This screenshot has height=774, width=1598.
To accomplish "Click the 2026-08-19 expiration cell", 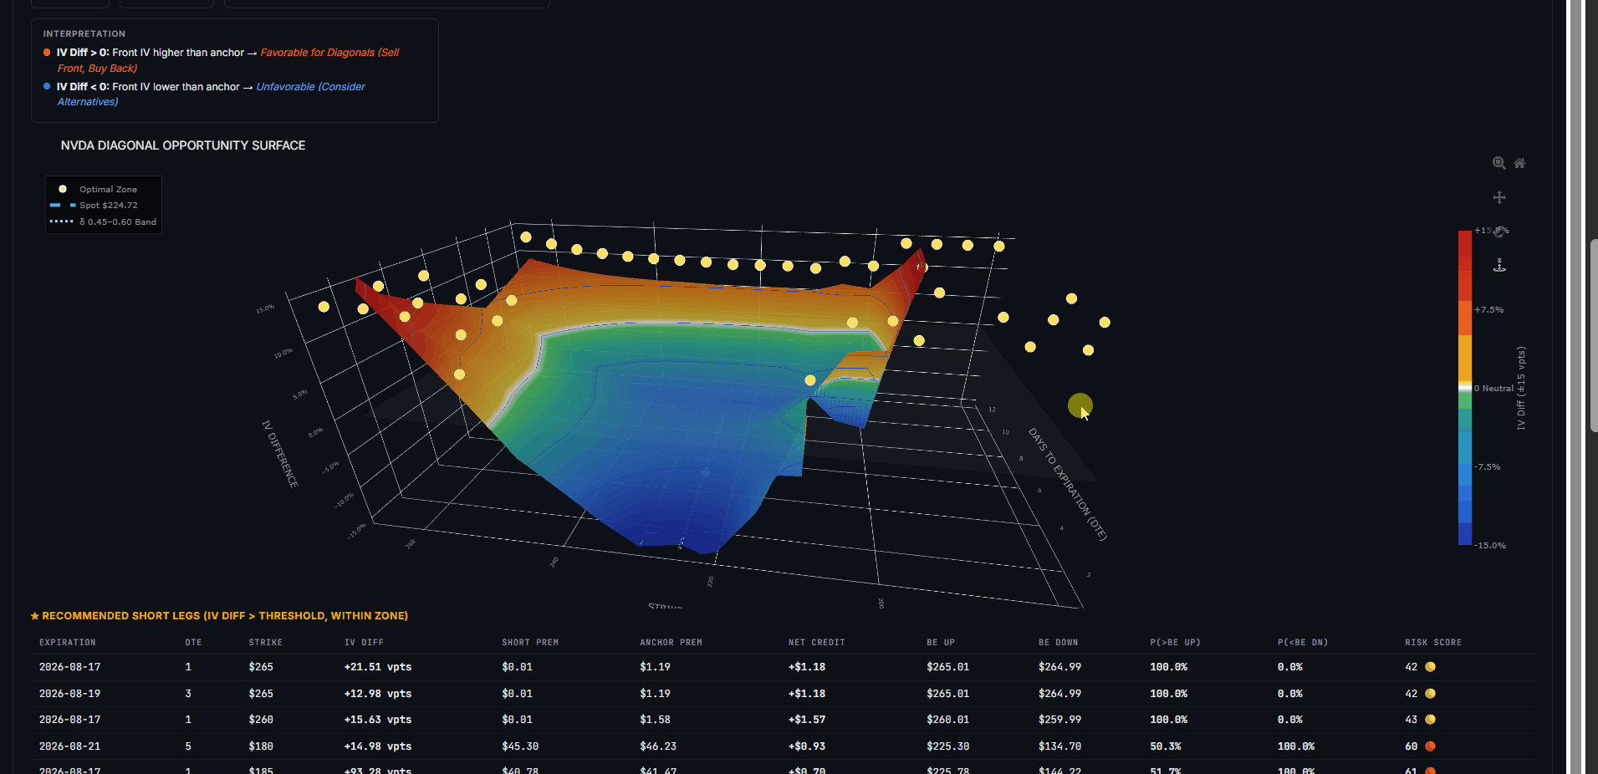I will pos(70,694).
